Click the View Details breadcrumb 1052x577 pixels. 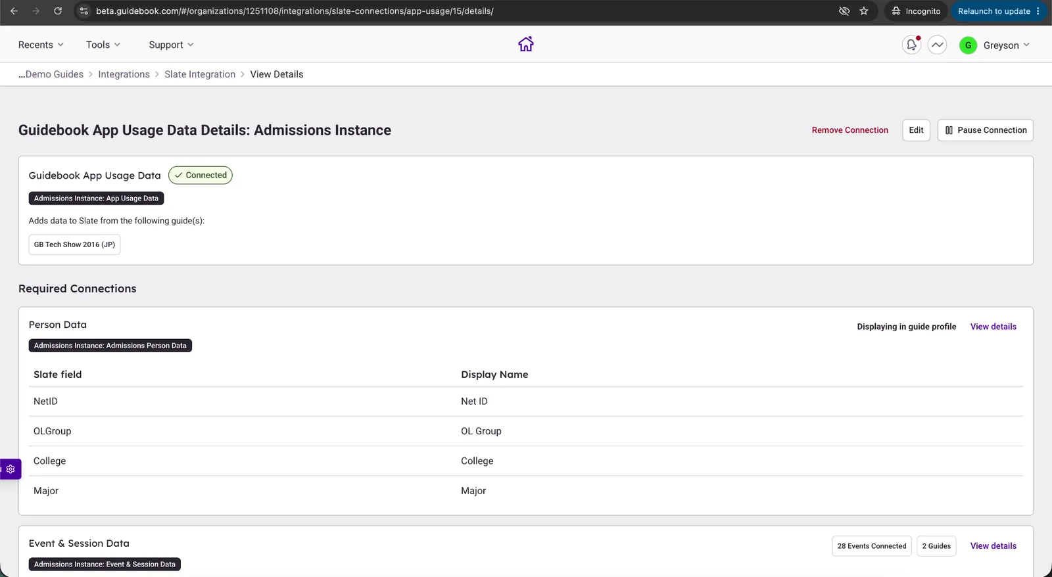pyautogui.click(x=276, y=74)
